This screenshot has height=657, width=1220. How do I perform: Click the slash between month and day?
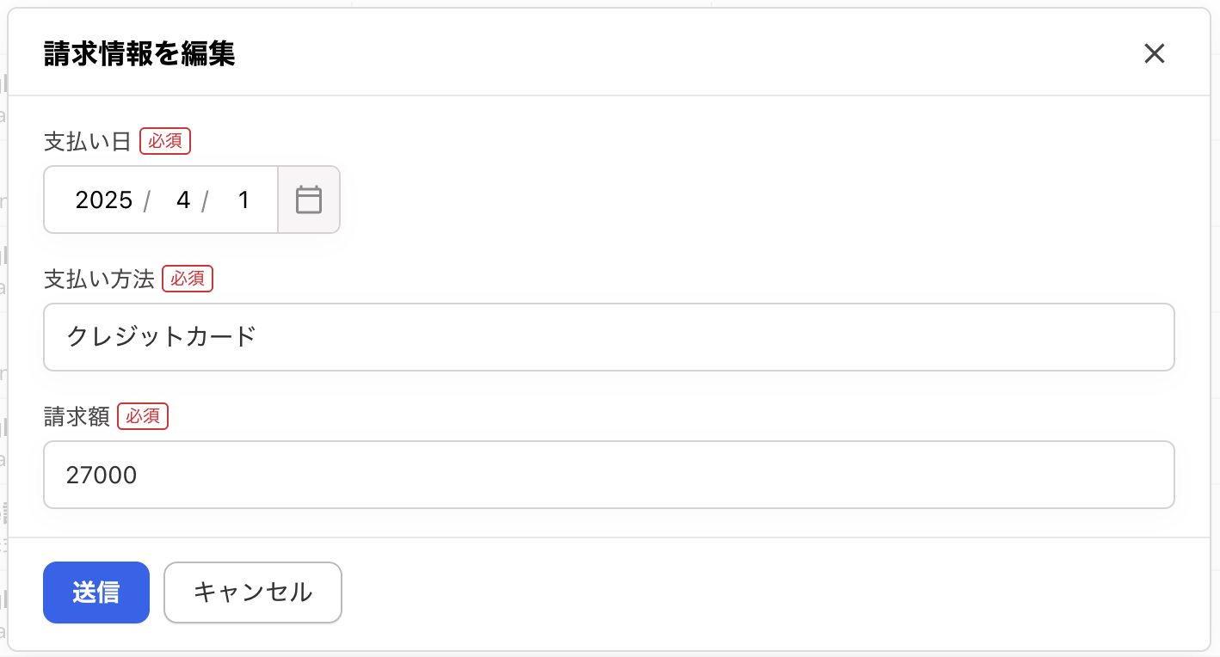coord(206,201)
